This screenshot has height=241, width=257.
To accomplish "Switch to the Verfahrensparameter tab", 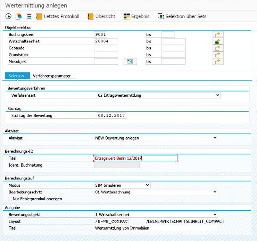I will (52, 76).
